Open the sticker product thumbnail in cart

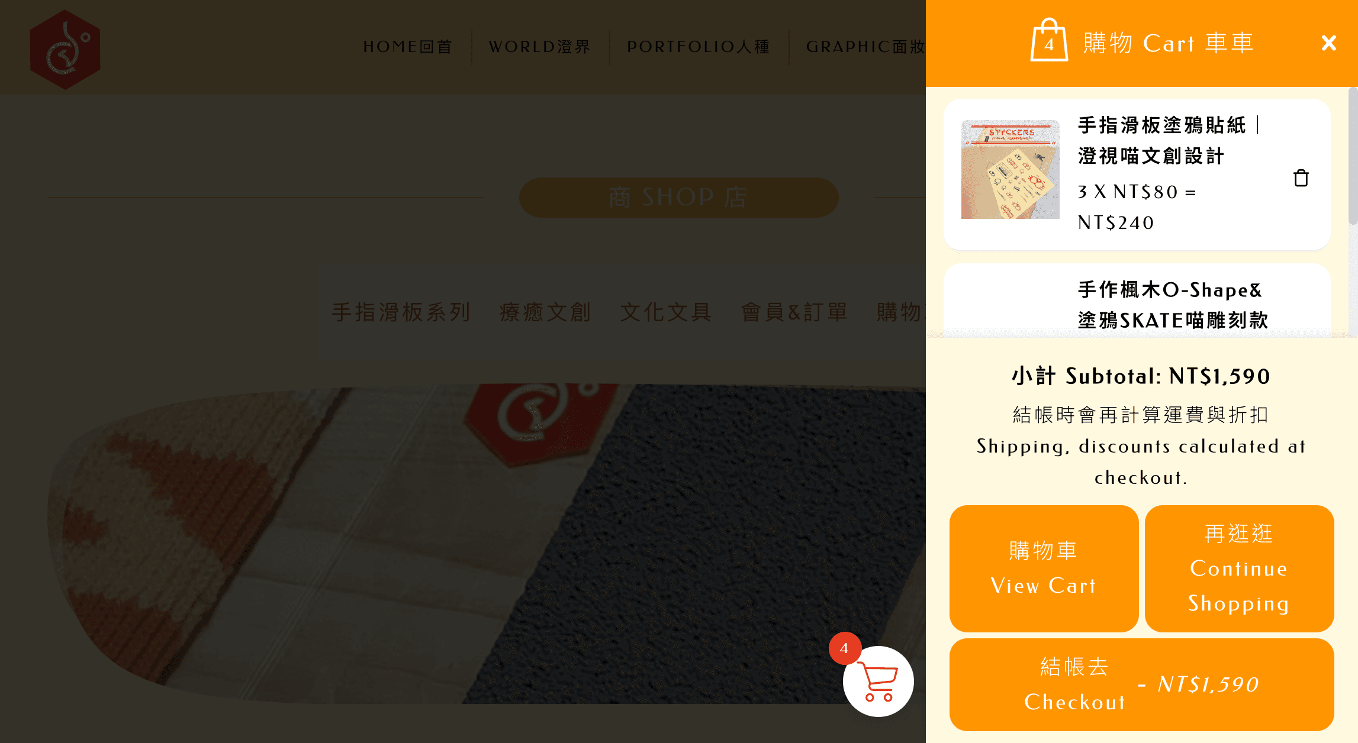[1010, 169]
